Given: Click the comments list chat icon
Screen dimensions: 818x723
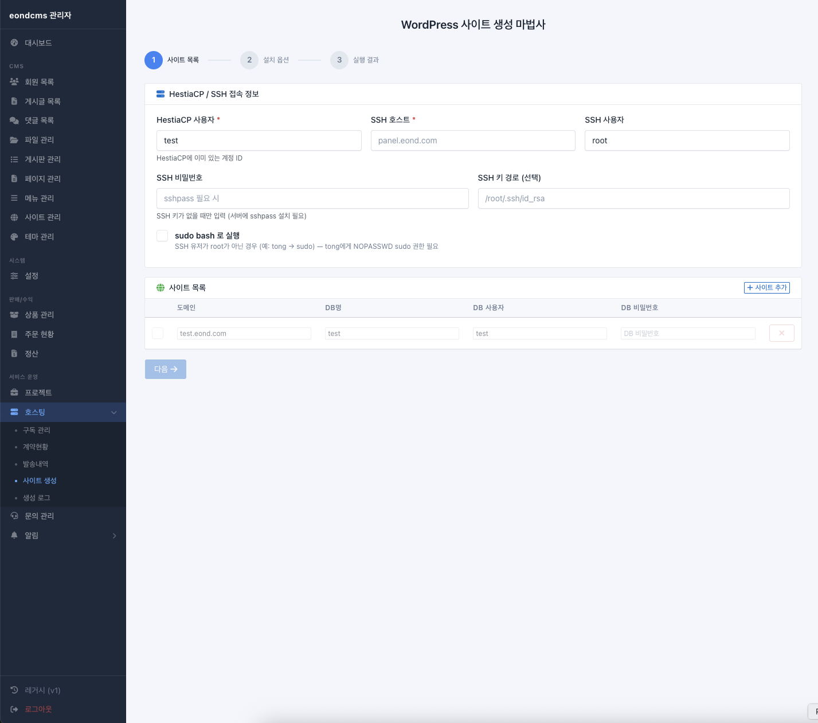Looking at the screenshot, I should point(14,120).
